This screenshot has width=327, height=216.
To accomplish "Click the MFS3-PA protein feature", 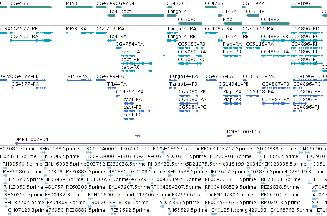I will tap(80, 80).
